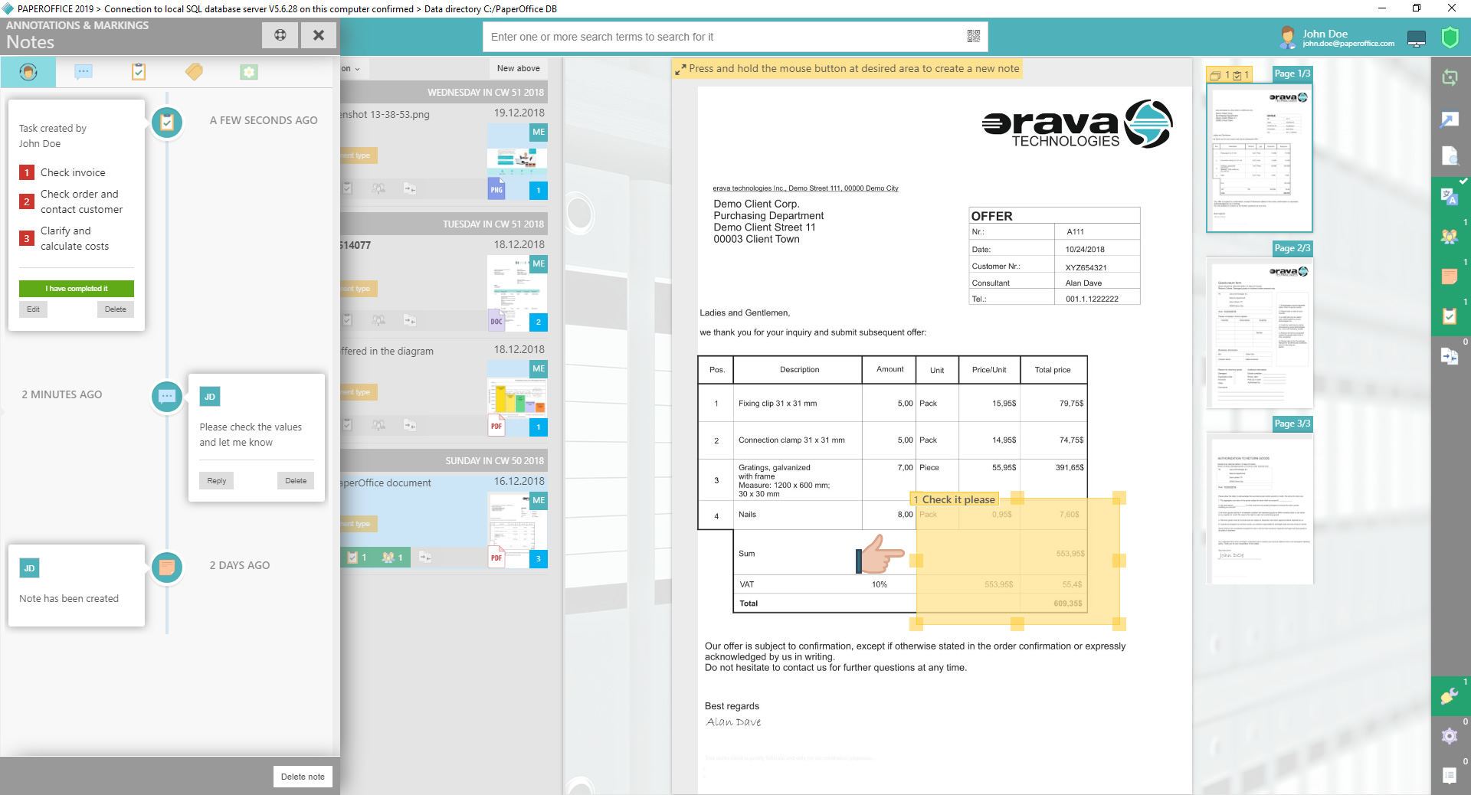The width and height of the screenshot is (1471, 795).
Task: Click the page count badge '2' on DOC document
Action: click(539, 322)
